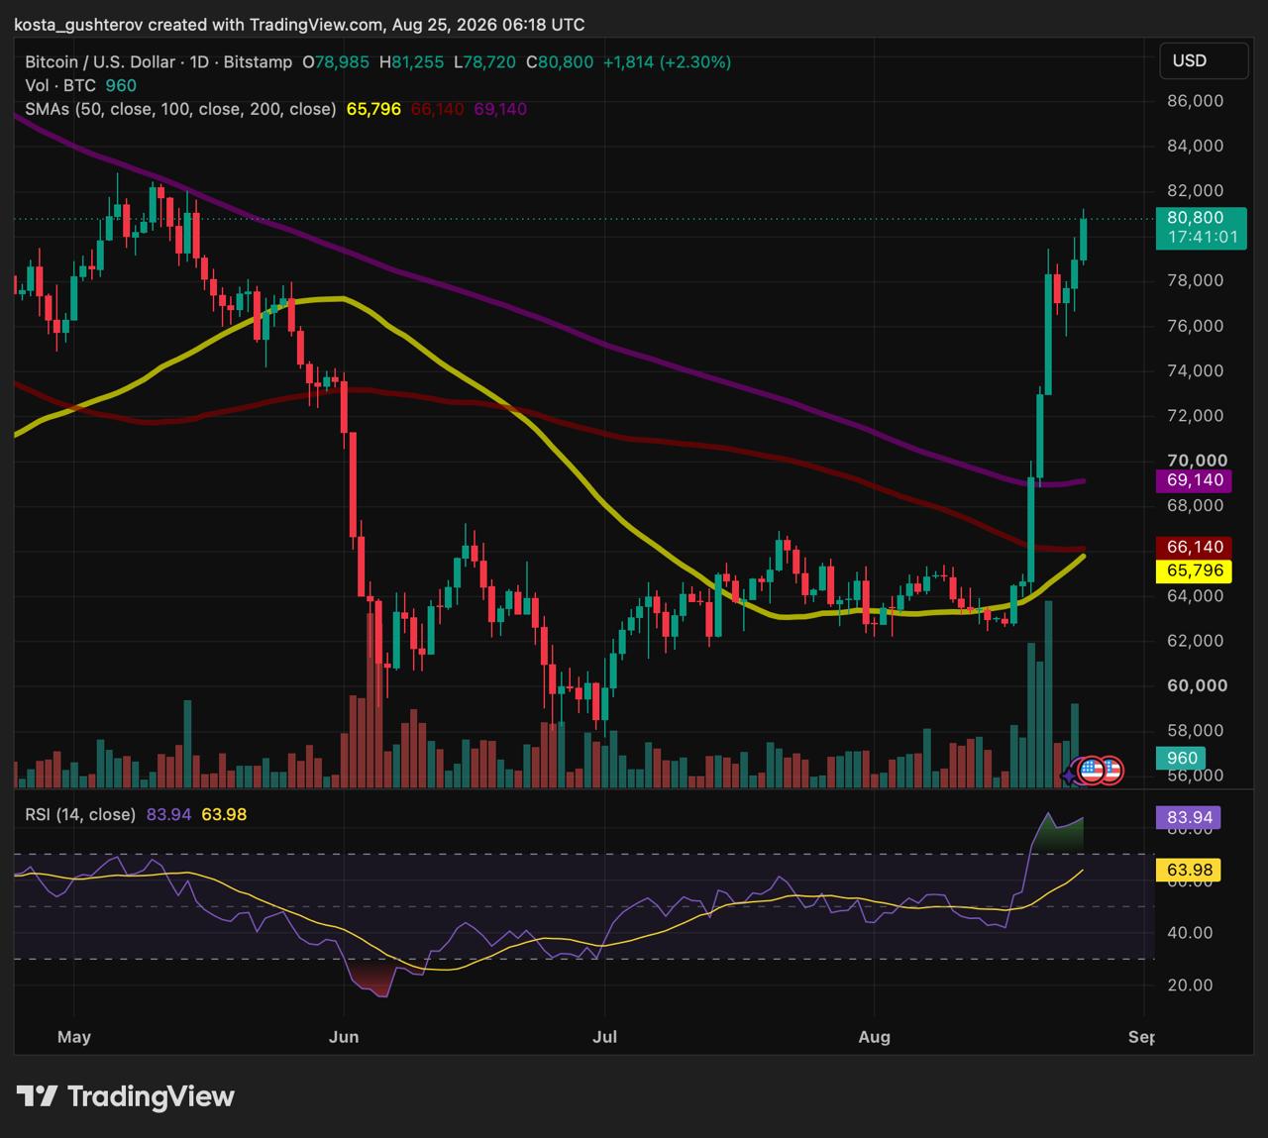Click the purple 83.94 RSI scale tag
1268x1138 pixels.
point(1189,817)
